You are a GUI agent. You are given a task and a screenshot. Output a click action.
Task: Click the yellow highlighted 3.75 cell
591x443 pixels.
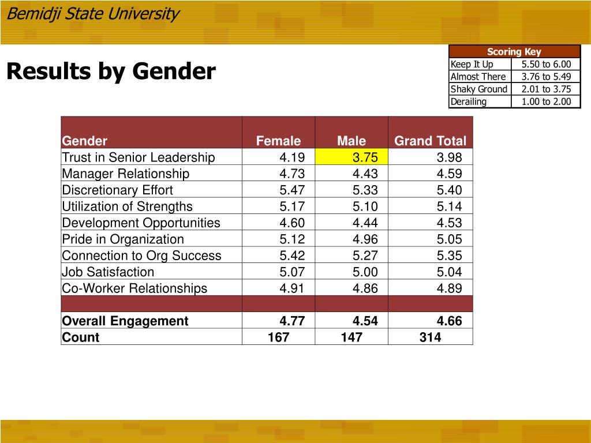[351, 157]
